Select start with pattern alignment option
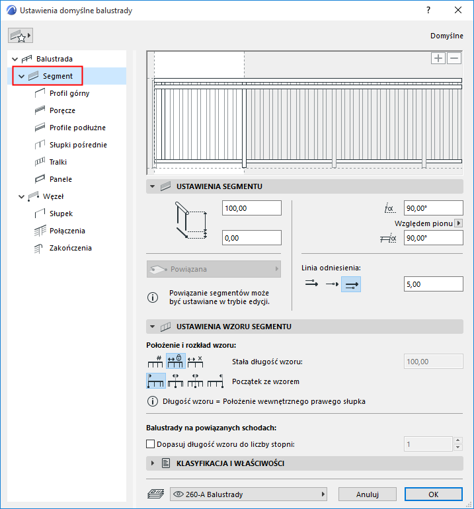 pyautogui.click(x=156, y=381)
